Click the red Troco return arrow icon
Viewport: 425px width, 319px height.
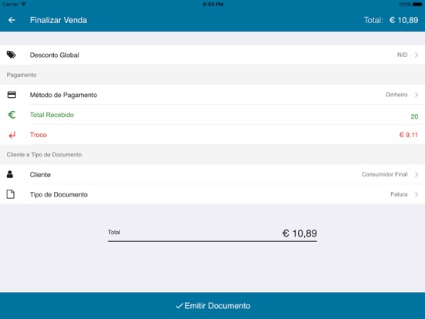tap(12, 135)
